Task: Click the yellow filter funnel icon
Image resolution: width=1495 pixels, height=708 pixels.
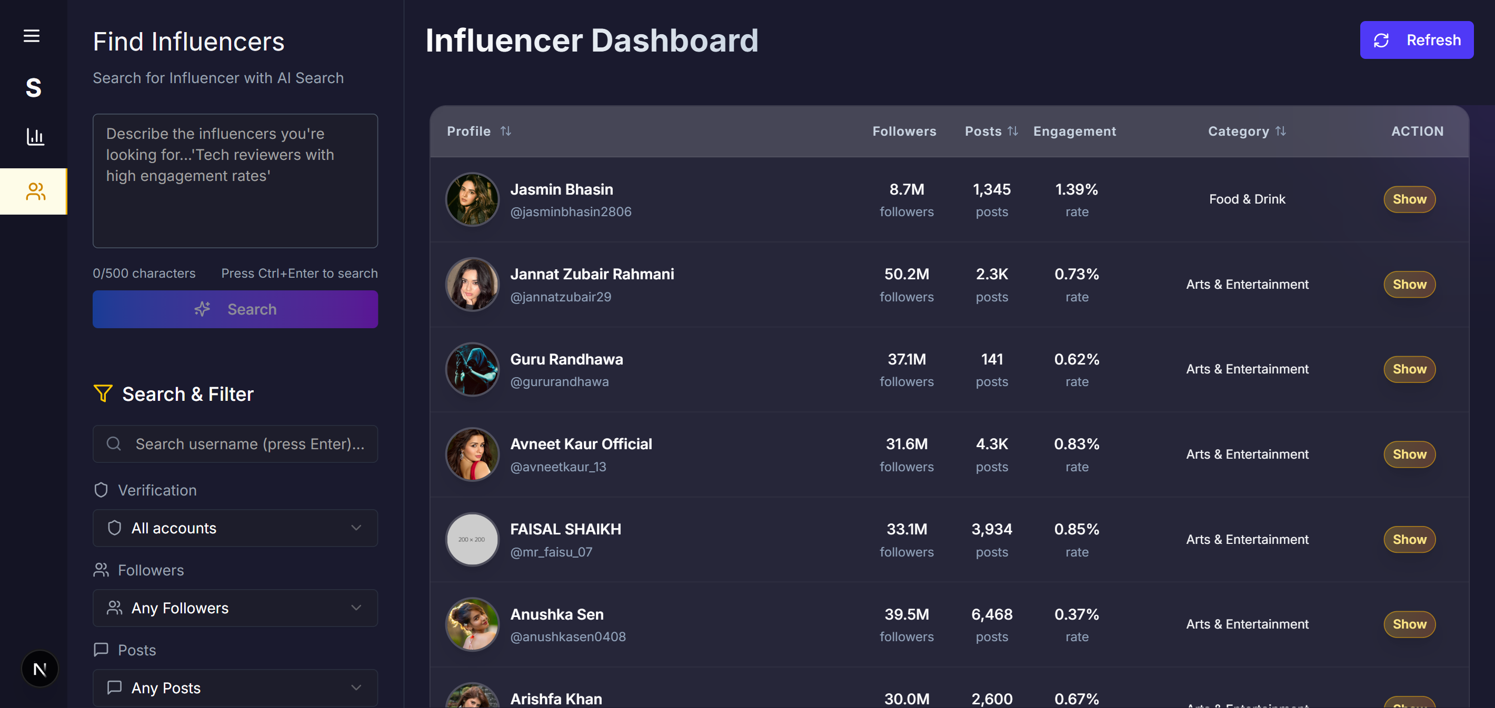Action: tap(103, 394)
